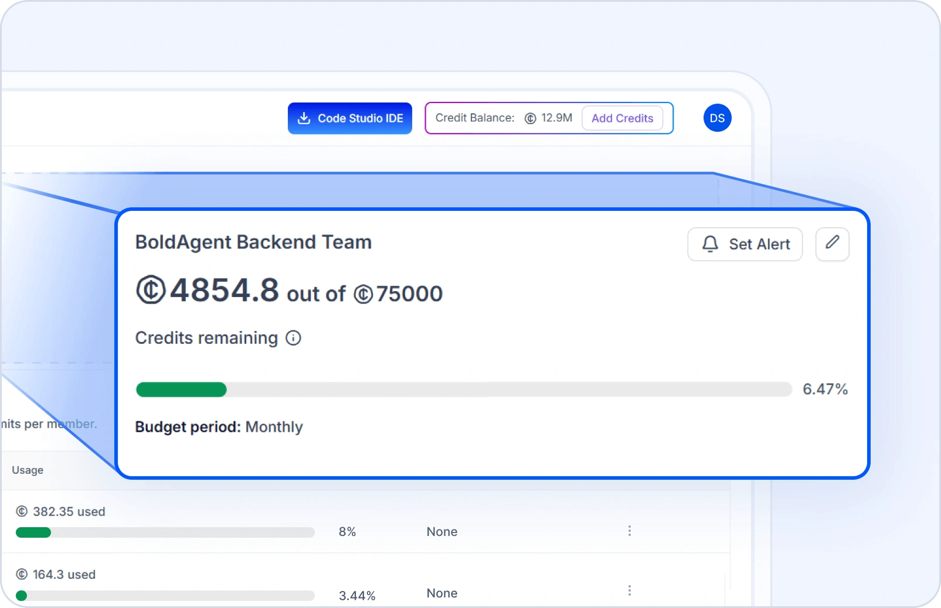
Task: Click the Set Alert button label
Action: pos(759,244)
